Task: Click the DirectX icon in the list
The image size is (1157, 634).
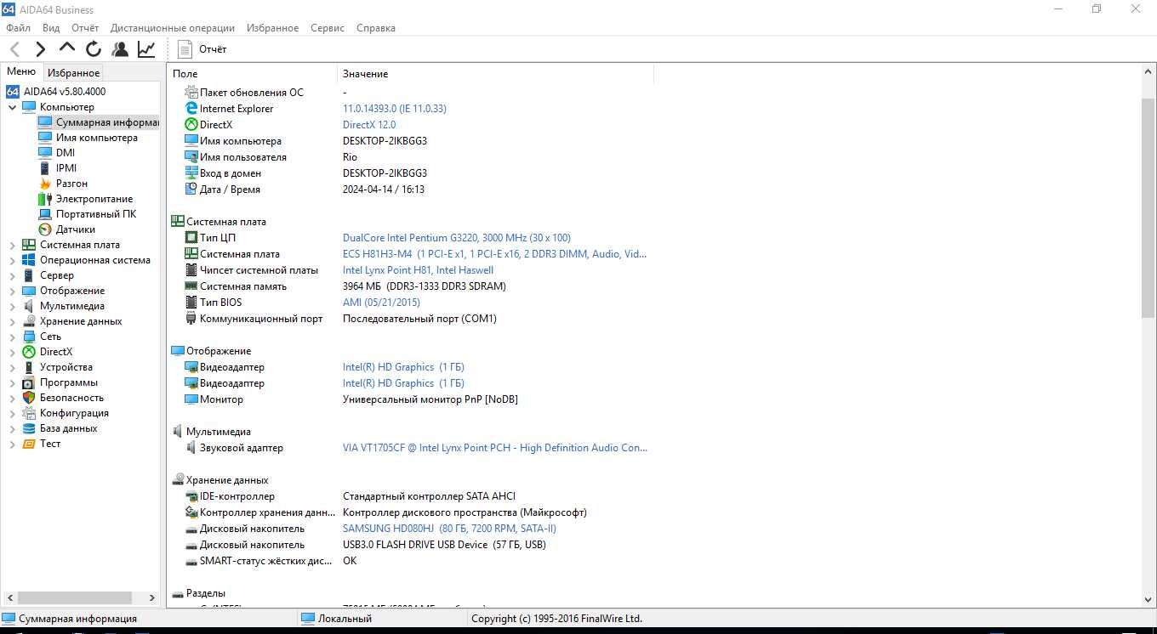Action: click(x=191, y=125)
